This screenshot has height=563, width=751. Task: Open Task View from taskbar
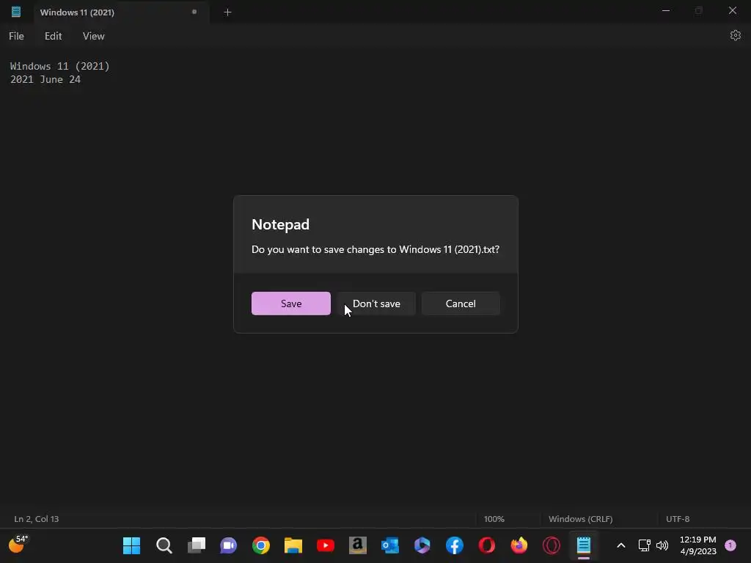click(197, 545)
